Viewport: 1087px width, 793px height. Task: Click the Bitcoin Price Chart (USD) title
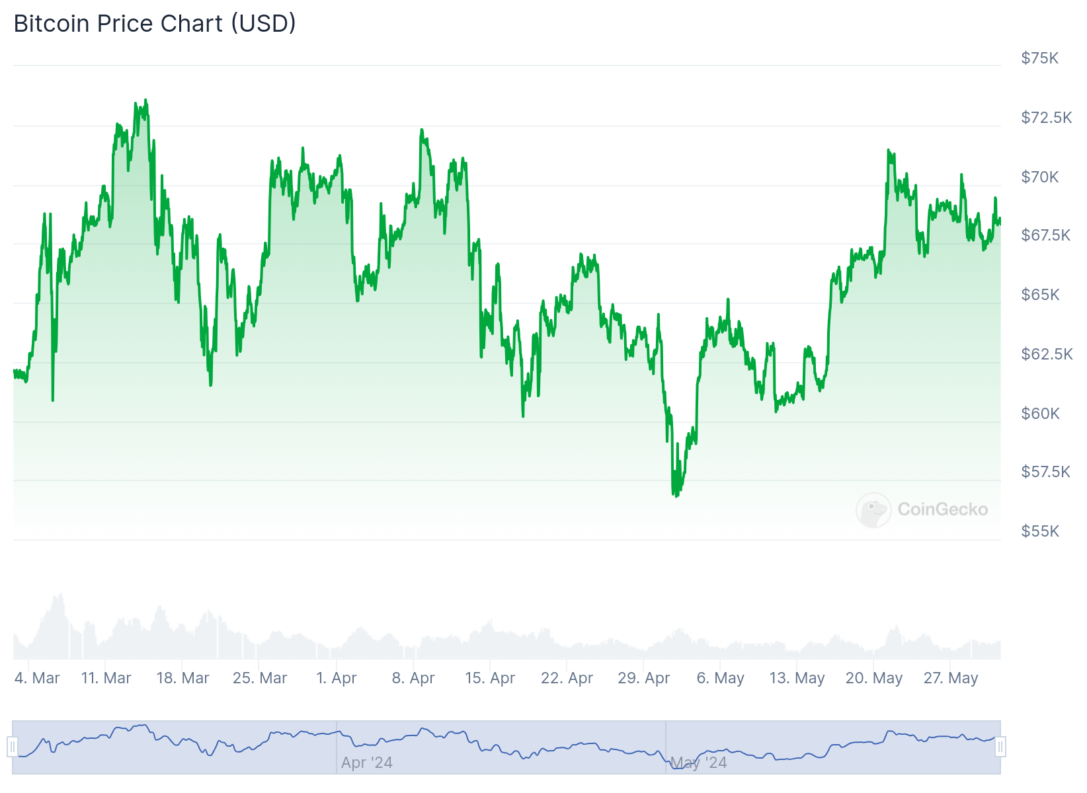pyautogui.click(x=155, y=24)
